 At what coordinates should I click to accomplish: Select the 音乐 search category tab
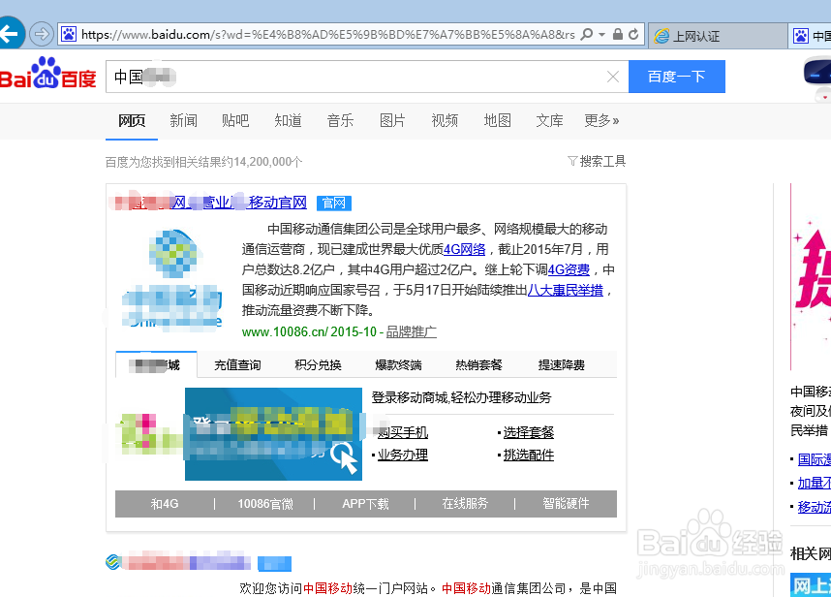click(340, 121)
